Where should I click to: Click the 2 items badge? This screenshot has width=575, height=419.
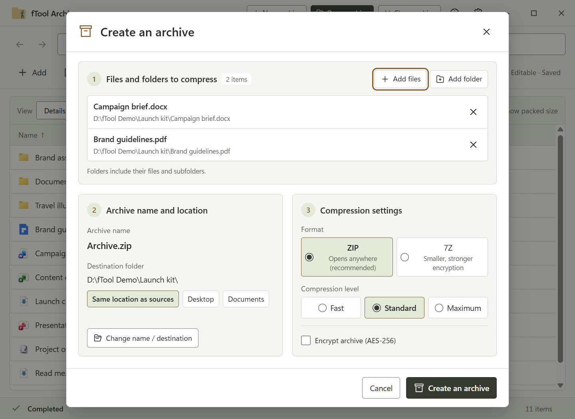[236, 79]
